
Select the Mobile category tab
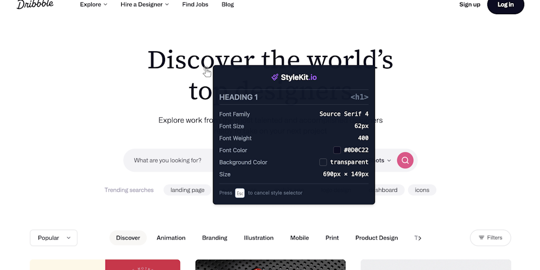click(300, 238)
